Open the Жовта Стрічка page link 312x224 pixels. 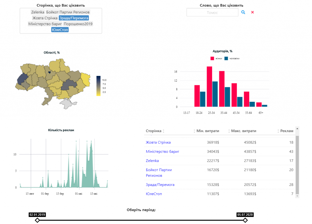click(158, 142)
